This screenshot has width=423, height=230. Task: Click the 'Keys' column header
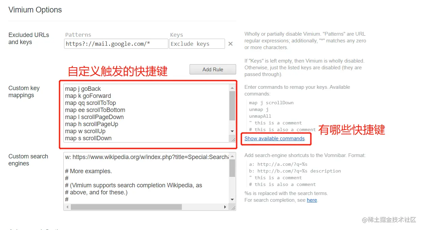pos(176,35)
